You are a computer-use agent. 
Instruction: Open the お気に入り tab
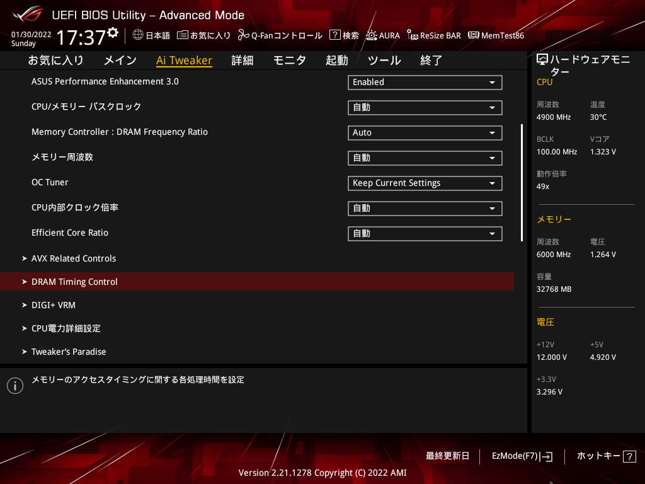pos(56,60)
